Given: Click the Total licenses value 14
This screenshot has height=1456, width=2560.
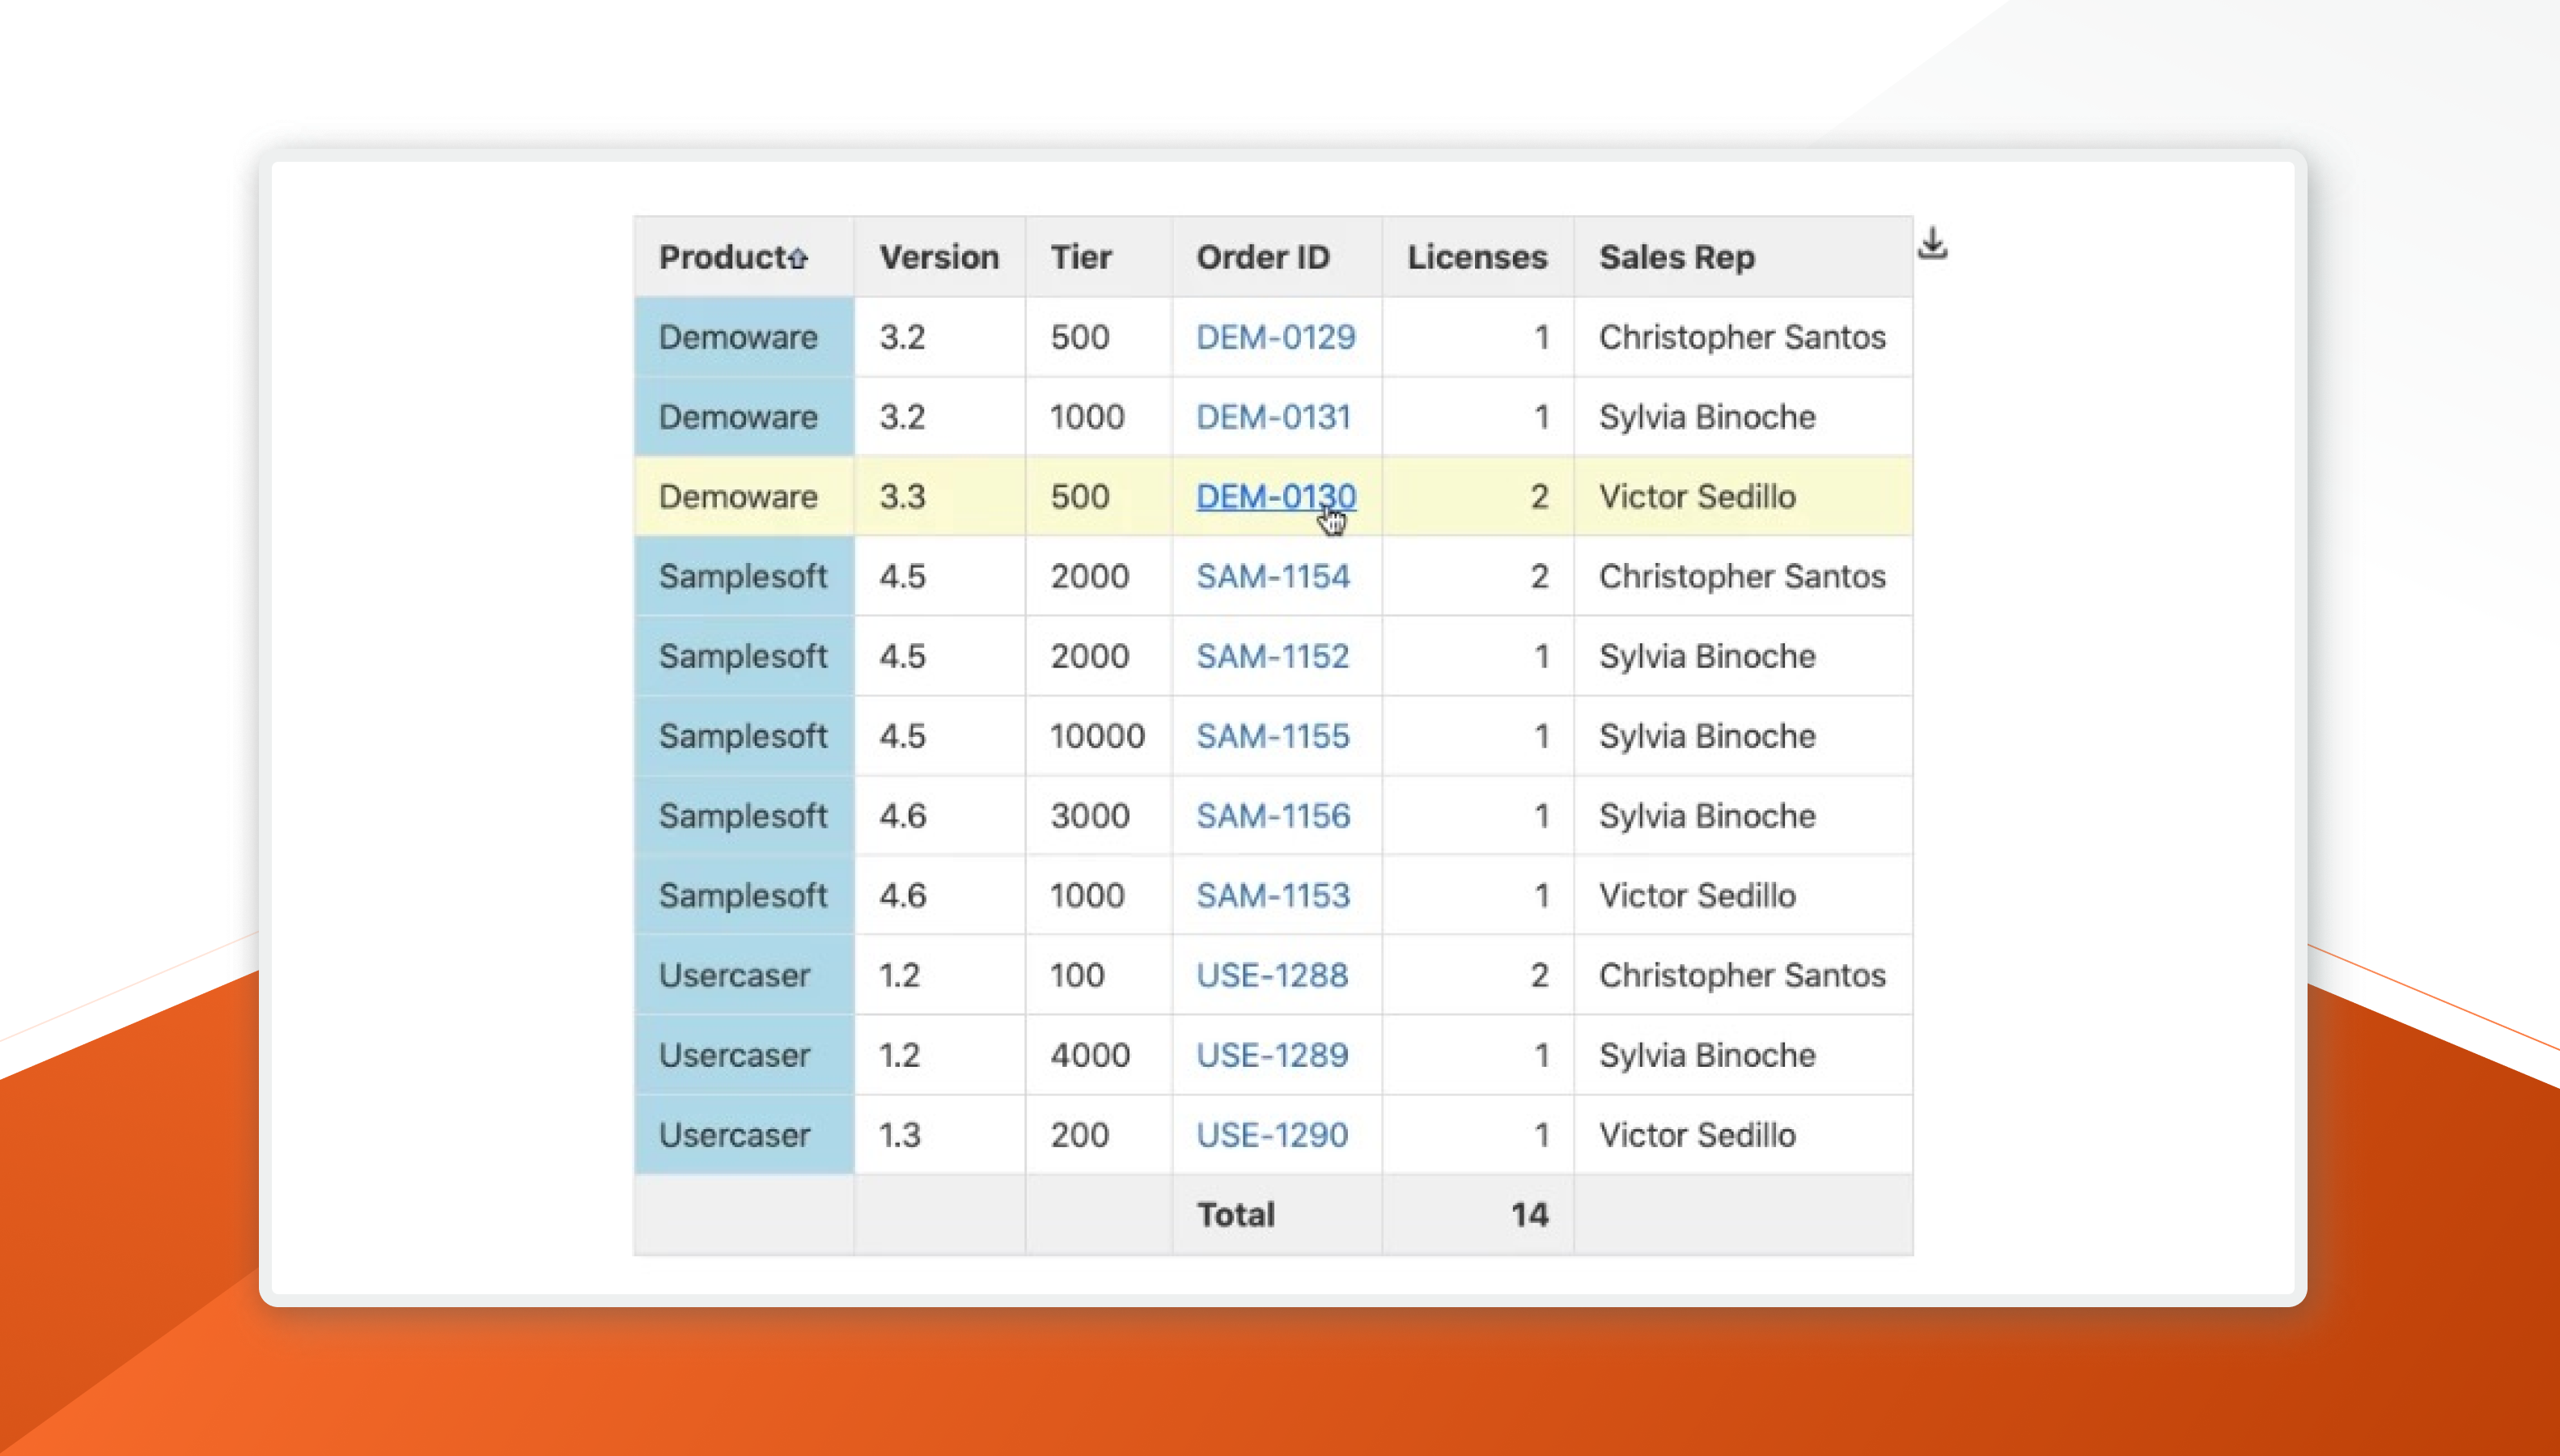Looking at the screenshot, I should [x=1528, y=1214].
